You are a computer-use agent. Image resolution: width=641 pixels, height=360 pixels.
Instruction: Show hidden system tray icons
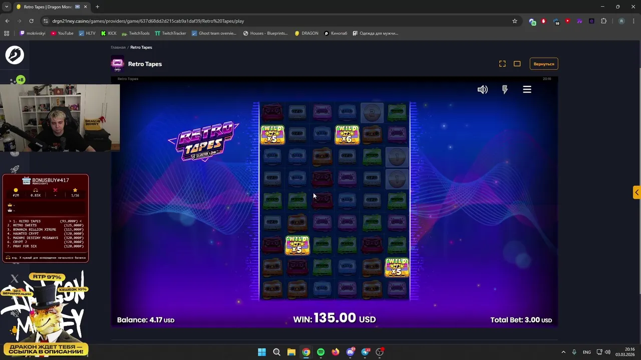pos(563,352)
